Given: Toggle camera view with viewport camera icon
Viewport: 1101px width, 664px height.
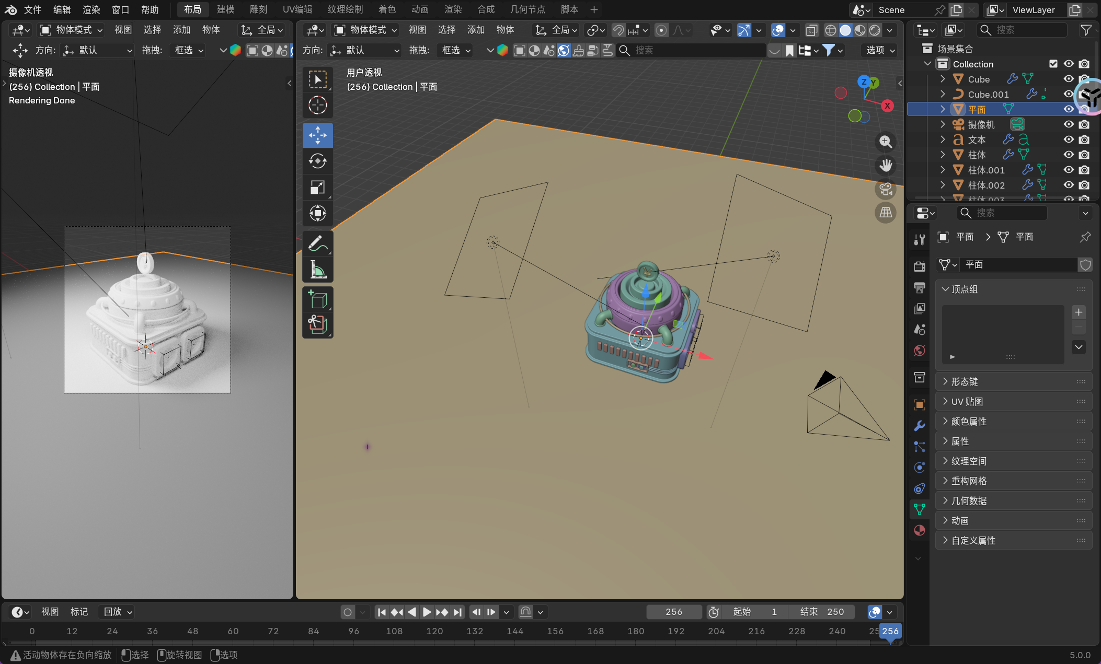Looking at the screenshot, I should click(x=885, y=189).
